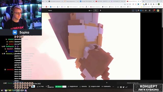Switch to the second YouTube tab left of Twitch

pos(102,1)
